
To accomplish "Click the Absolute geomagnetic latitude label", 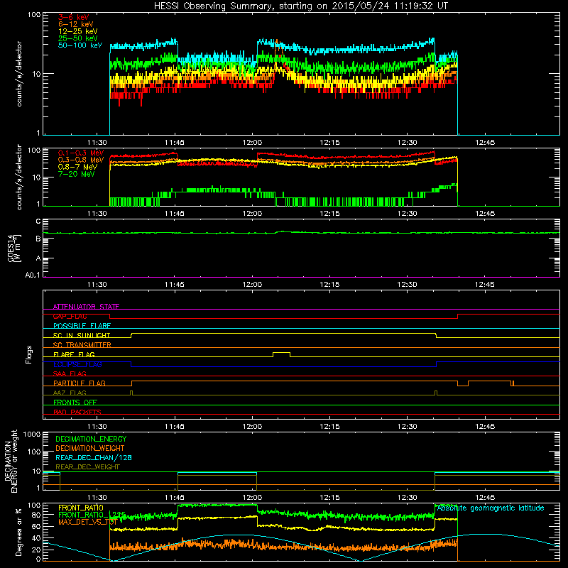I will pos(491,508).
